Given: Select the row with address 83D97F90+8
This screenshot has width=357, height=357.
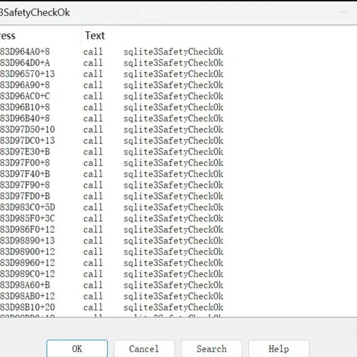Looking at the screenshot, I should (179, 185).
